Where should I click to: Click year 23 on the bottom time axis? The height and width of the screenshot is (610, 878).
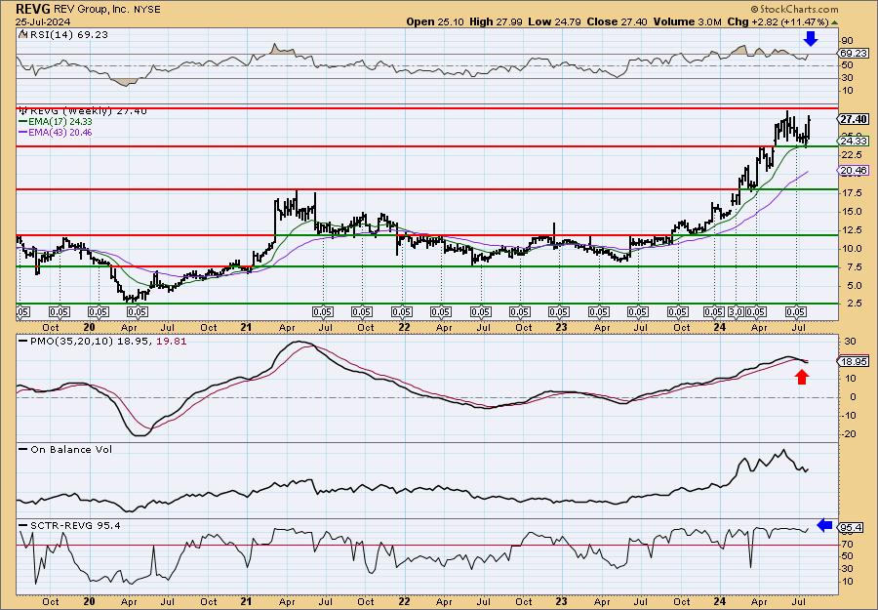point(562,601)
